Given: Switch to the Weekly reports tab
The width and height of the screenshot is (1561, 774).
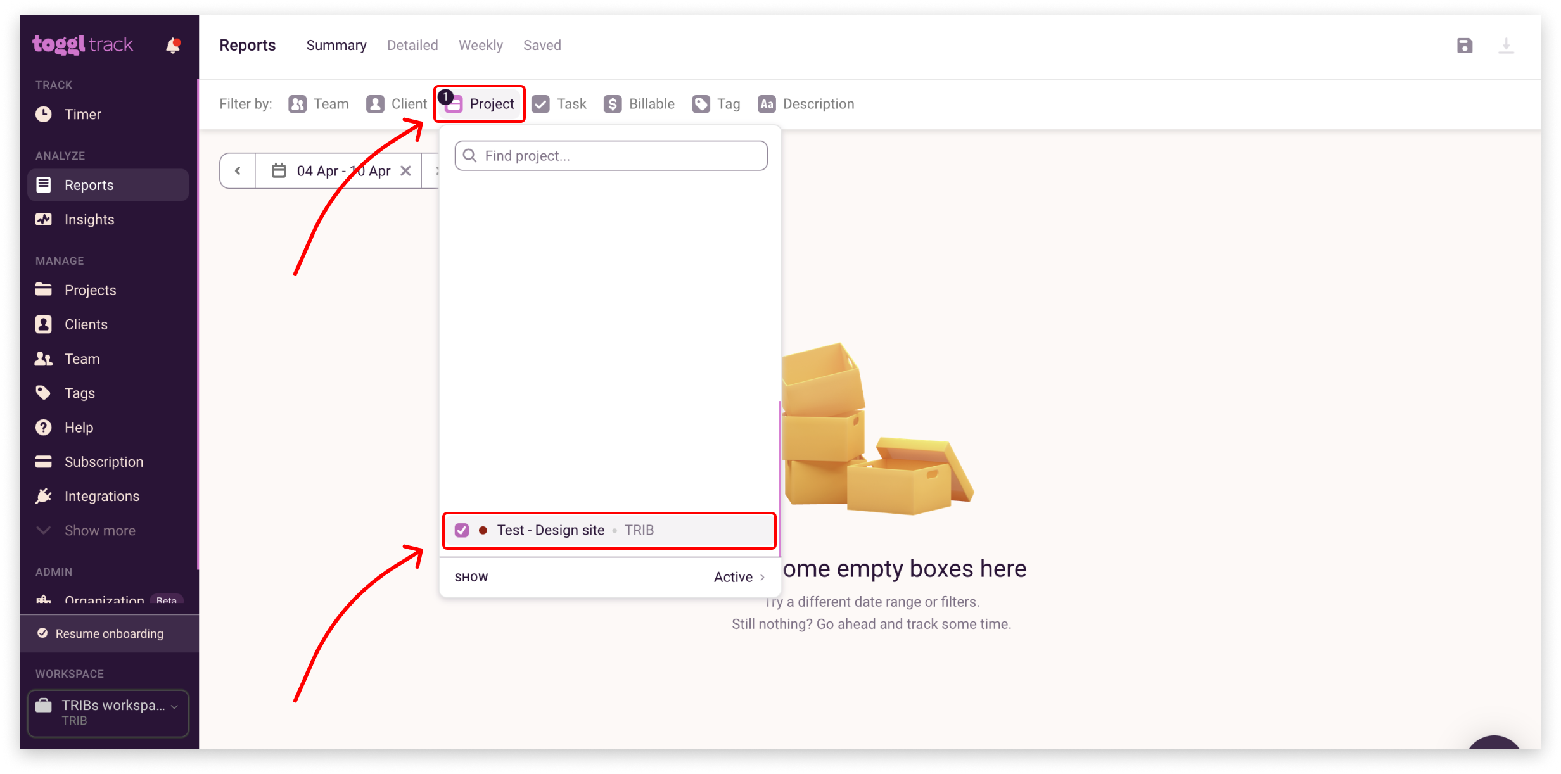Looking at the screenshot, I should [x=481, y=45].
